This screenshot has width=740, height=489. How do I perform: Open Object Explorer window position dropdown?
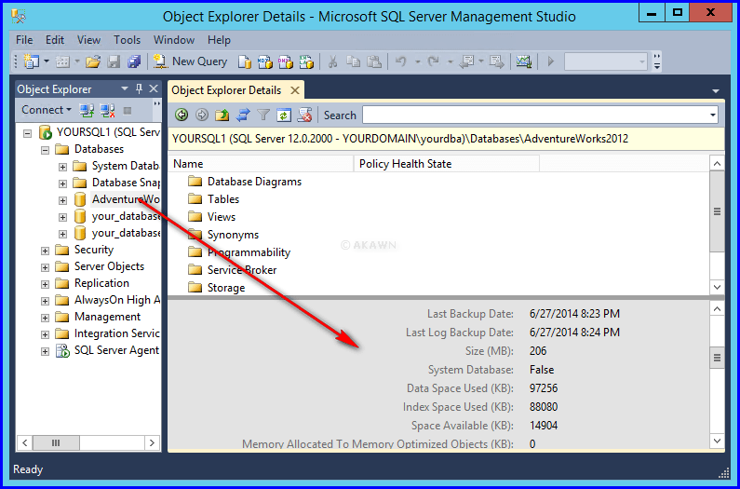tap(125, 88)
